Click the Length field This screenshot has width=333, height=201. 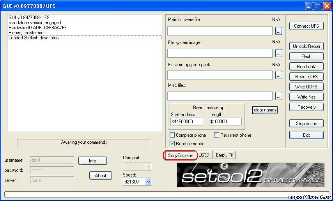tap(225, 122)
